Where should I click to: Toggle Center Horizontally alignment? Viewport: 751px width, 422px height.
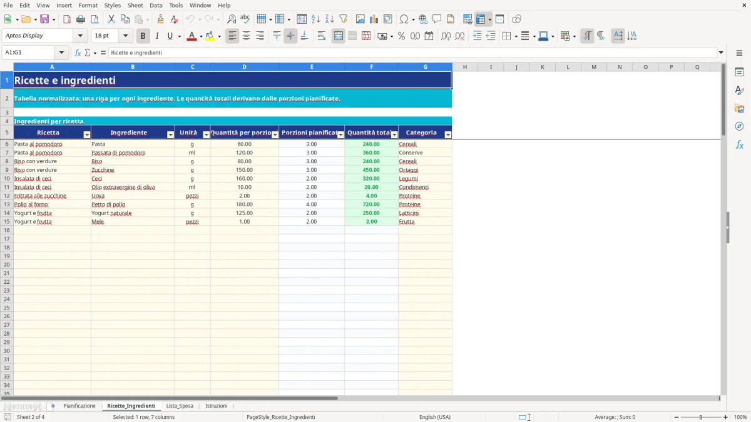pos(247,36)
